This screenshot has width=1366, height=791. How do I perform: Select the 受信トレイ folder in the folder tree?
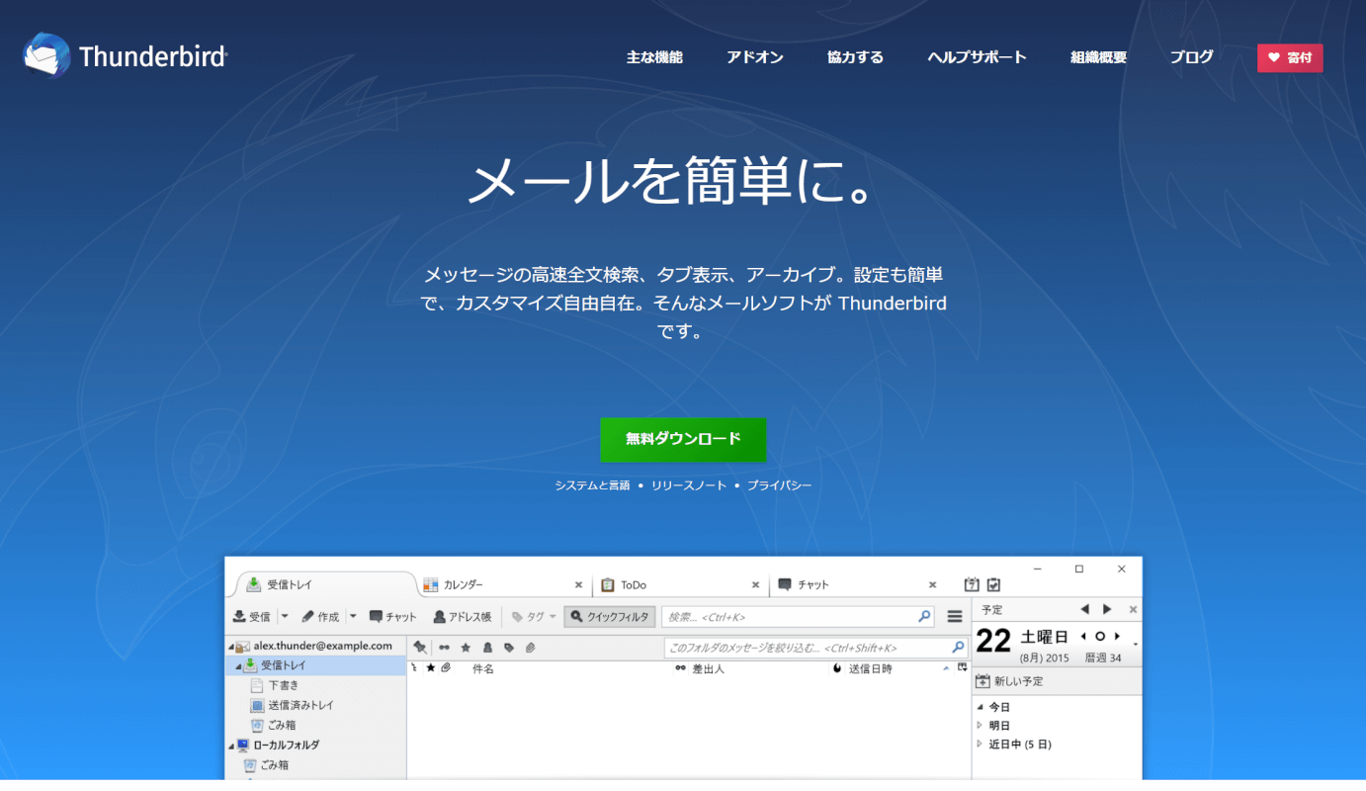coord(316,665)
